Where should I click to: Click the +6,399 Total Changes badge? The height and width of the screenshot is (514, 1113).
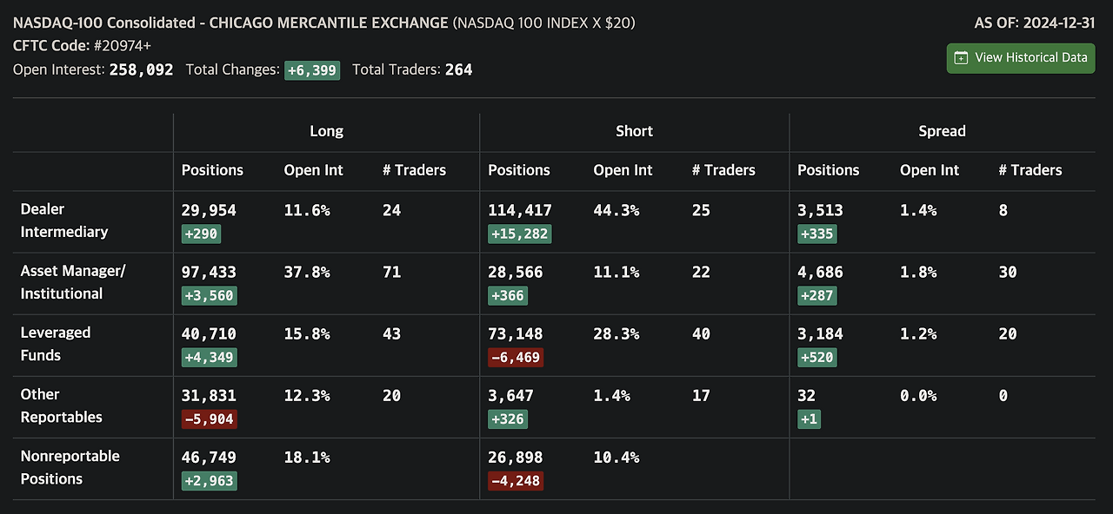(x=312, y=70)
